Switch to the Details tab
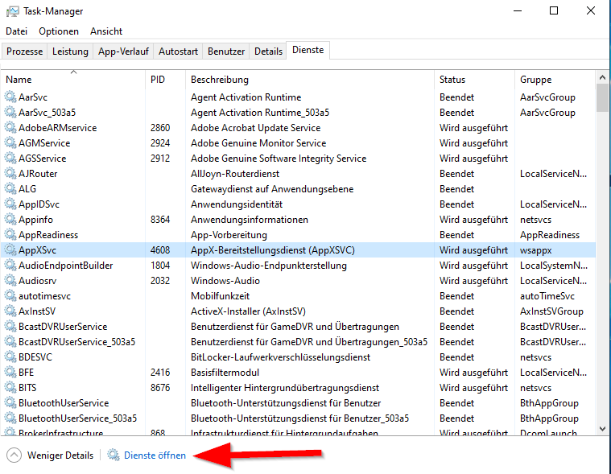Image resolution: width=611 pixels, height=474 pixels. [268, 52]
